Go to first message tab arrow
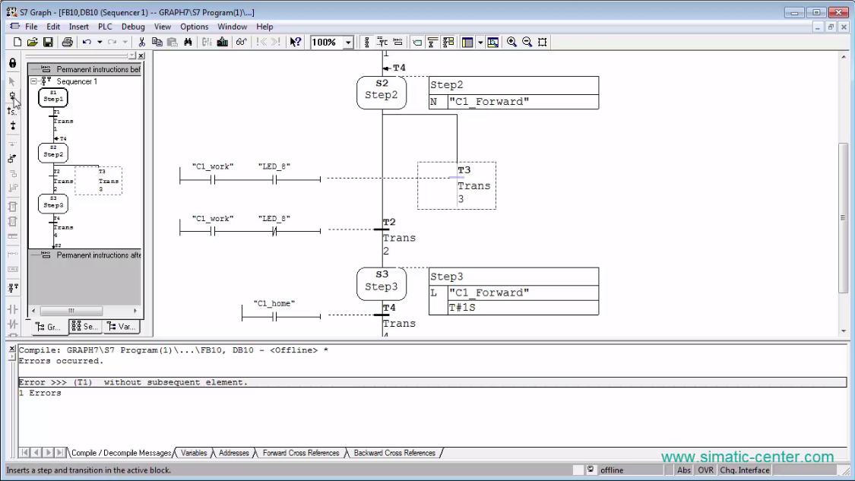This screenshot has height=481, width=855. click(24, 453)
